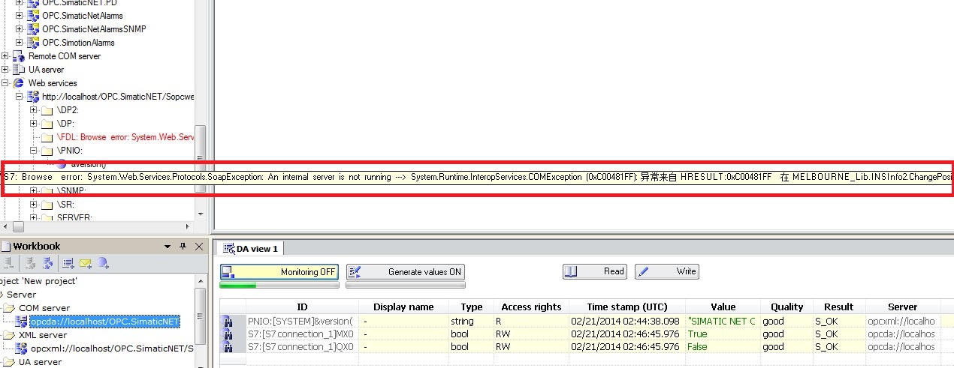Click the COM server folder icon in Workbook
Screen dimensions: 954x368
click(x=8, y=308)
